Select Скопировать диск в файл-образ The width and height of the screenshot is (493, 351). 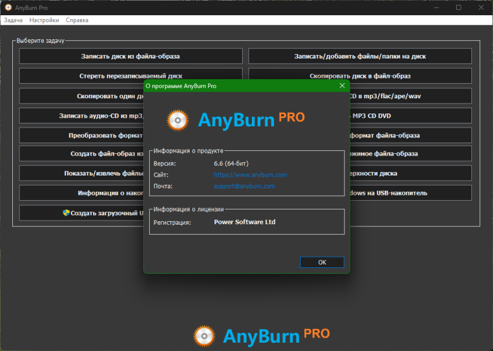click(360, 76)
